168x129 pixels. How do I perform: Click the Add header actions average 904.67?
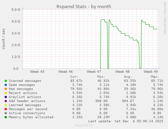[128, 101]
